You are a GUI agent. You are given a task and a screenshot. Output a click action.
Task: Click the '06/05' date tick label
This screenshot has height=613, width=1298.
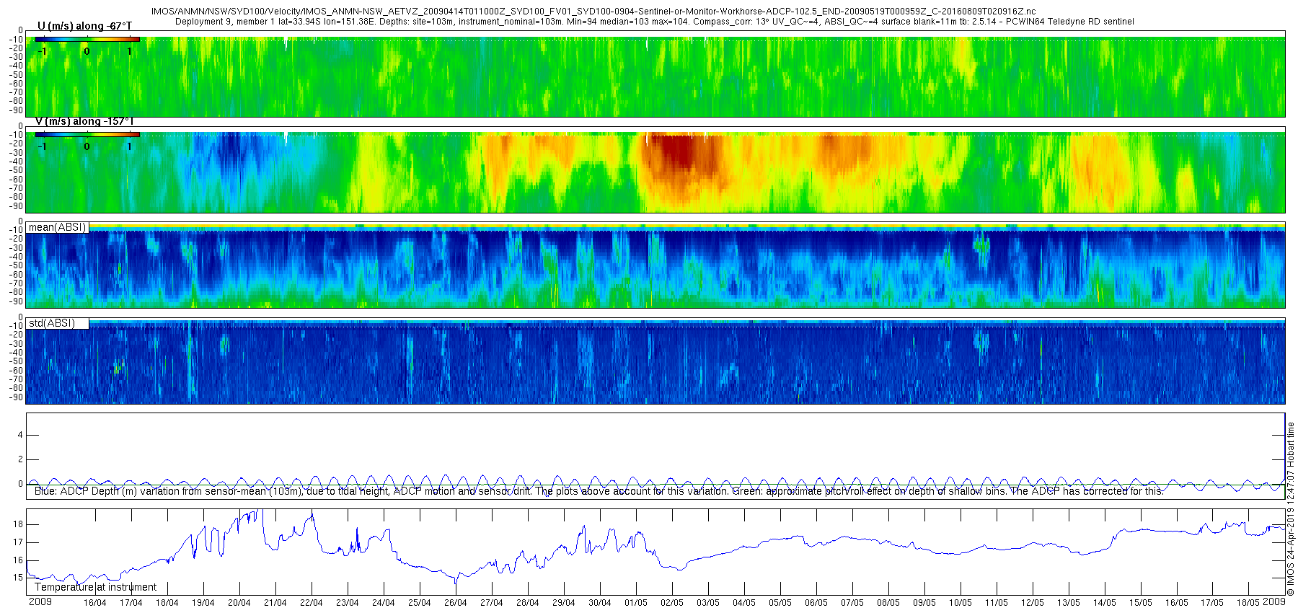pyautogui.click(x=816, y=603)
